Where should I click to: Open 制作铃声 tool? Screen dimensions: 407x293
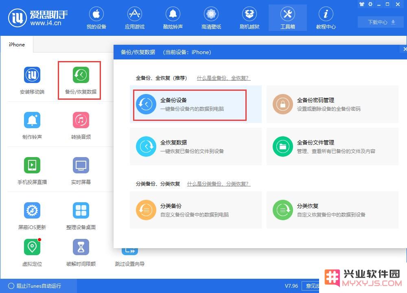click(x=32, y=126)
